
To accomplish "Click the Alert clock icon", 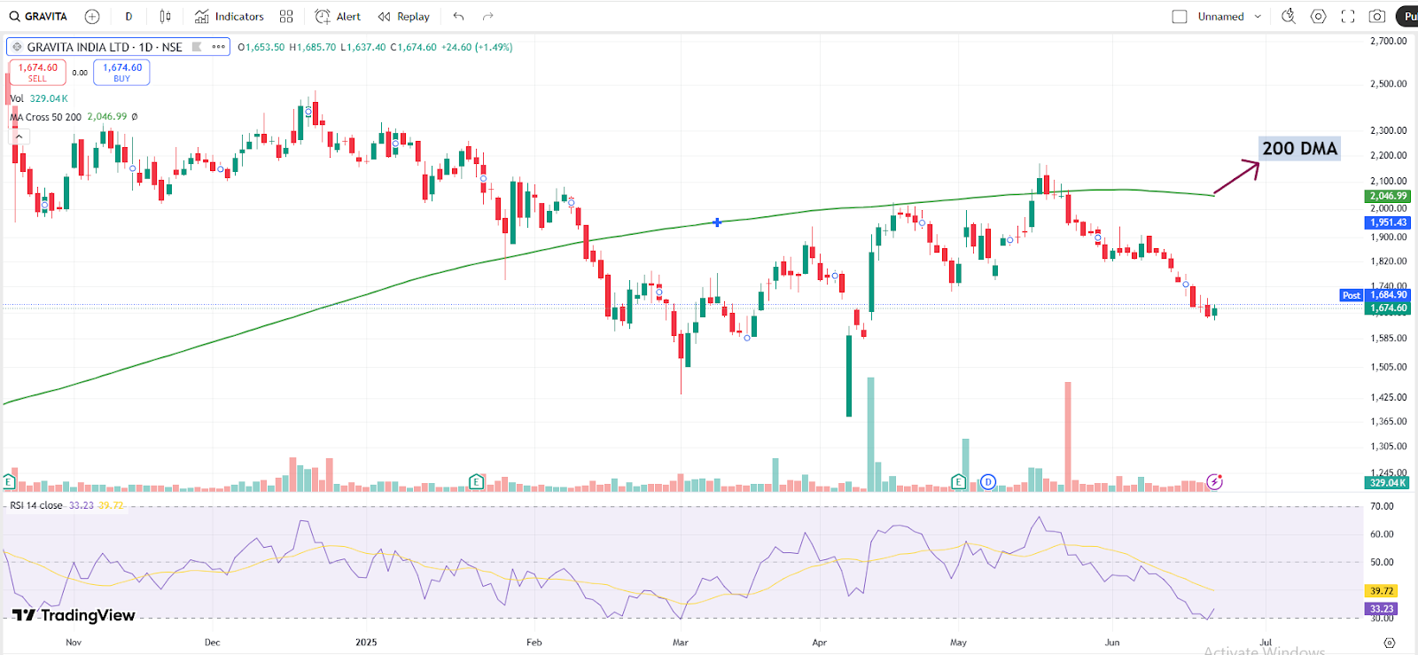I will [323, 16].
